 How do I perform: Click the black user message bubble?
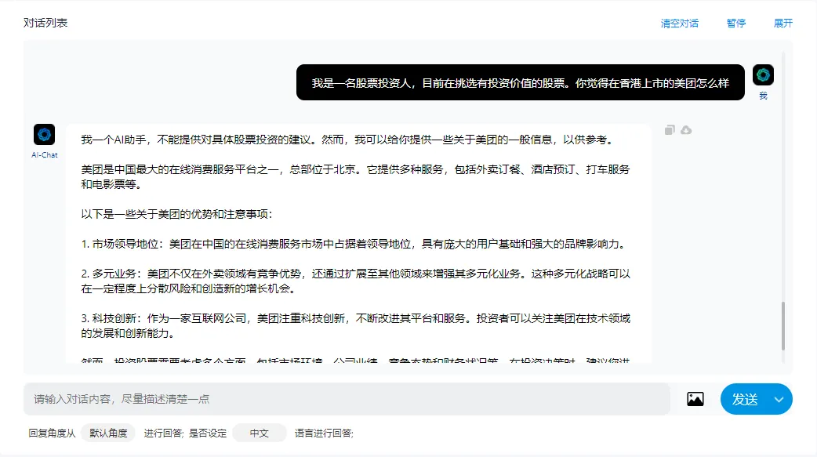click(520, 82)
